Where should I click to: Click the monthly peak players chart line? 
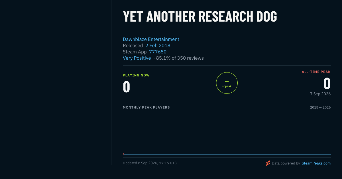click(x=227, y=154)
